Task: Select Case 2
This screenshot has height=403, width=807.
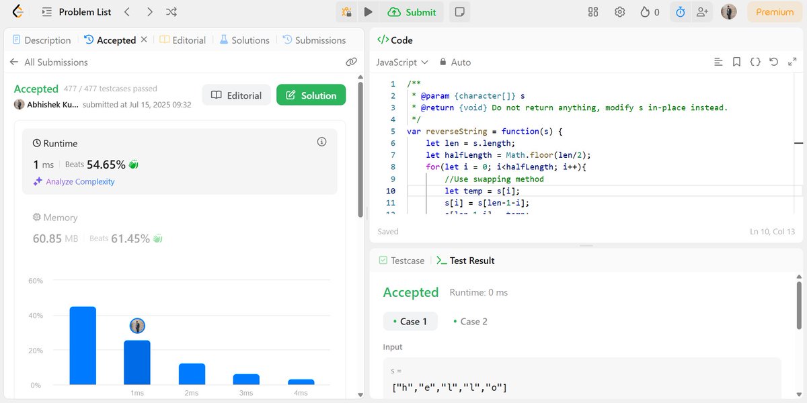Action: click(x=471, y=321)
